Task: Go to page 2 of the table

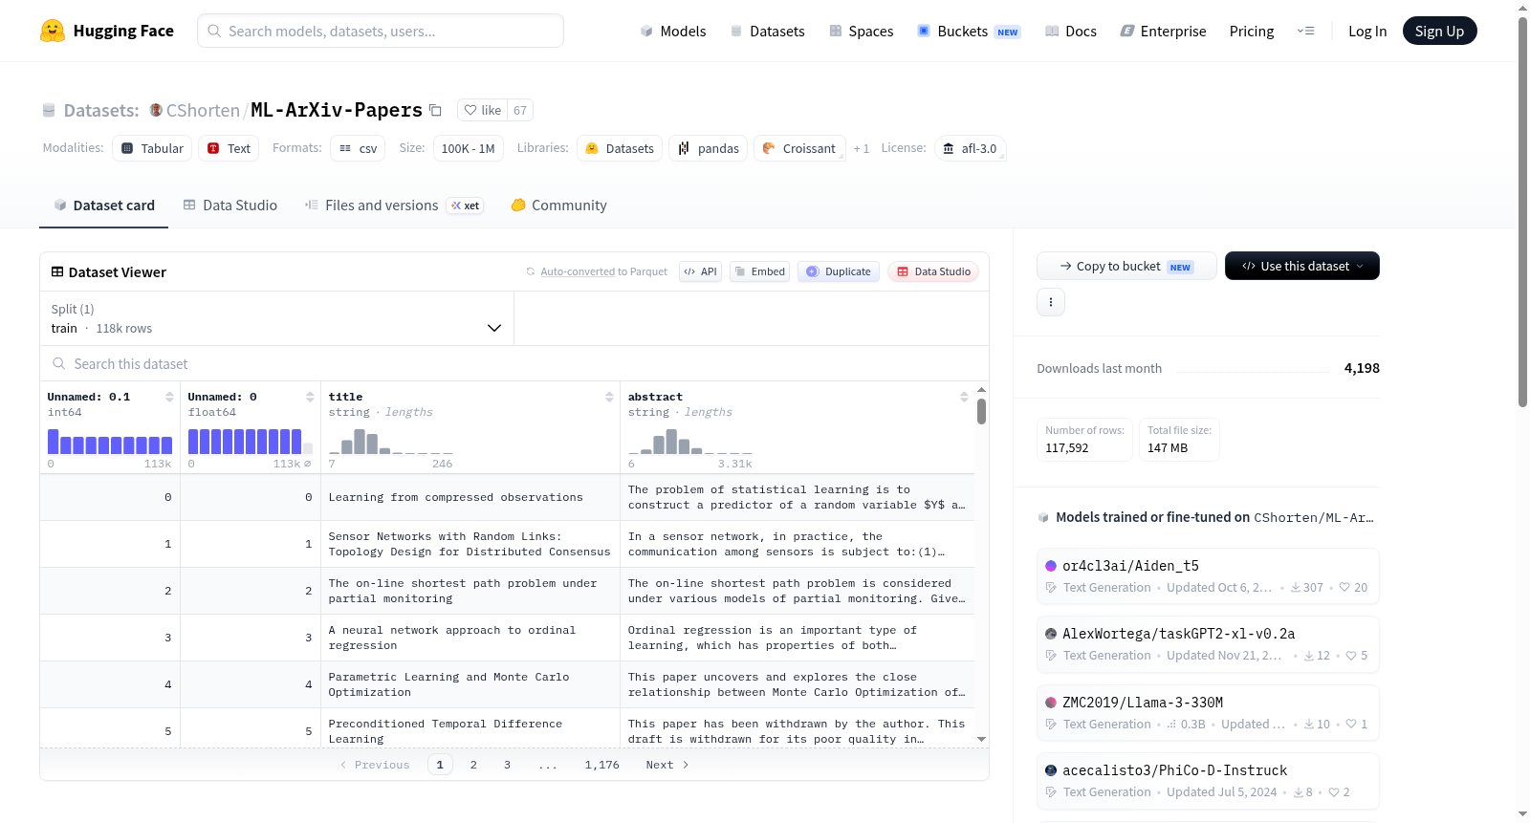Action: [x=473, y=765]
